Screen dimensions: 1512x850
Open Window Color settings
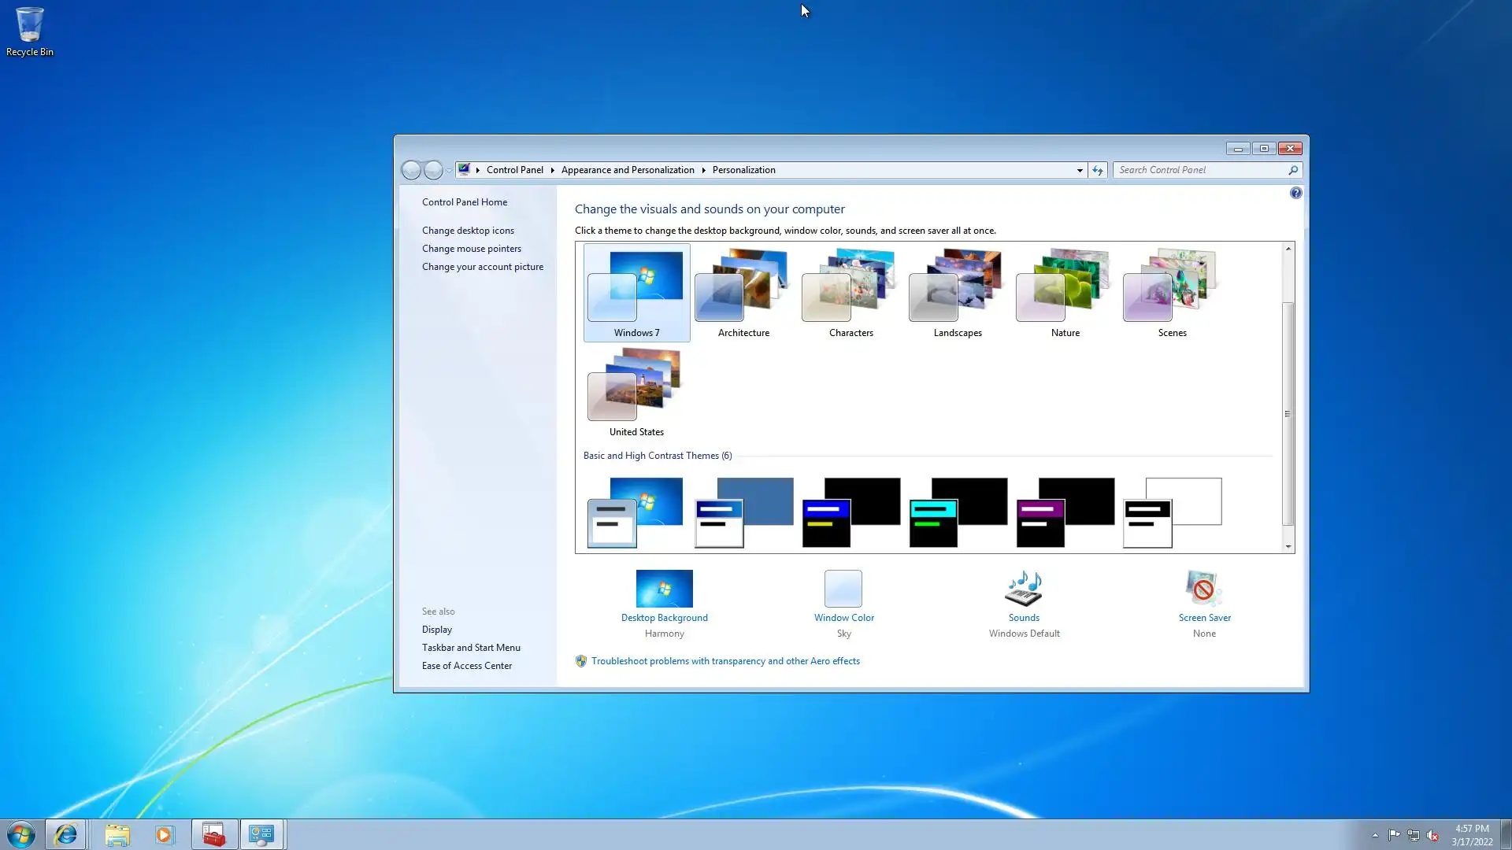843,589
